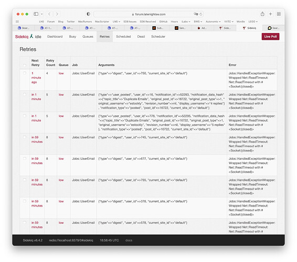
Task: Open the Scheduled nav item
Action: pyautogui.click(x=123, y=37)
